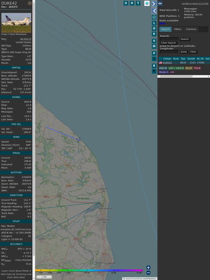Click the U map toggle button
Image resolution: width=210 pixels, height=280 pixels.
tap(126, 3)
